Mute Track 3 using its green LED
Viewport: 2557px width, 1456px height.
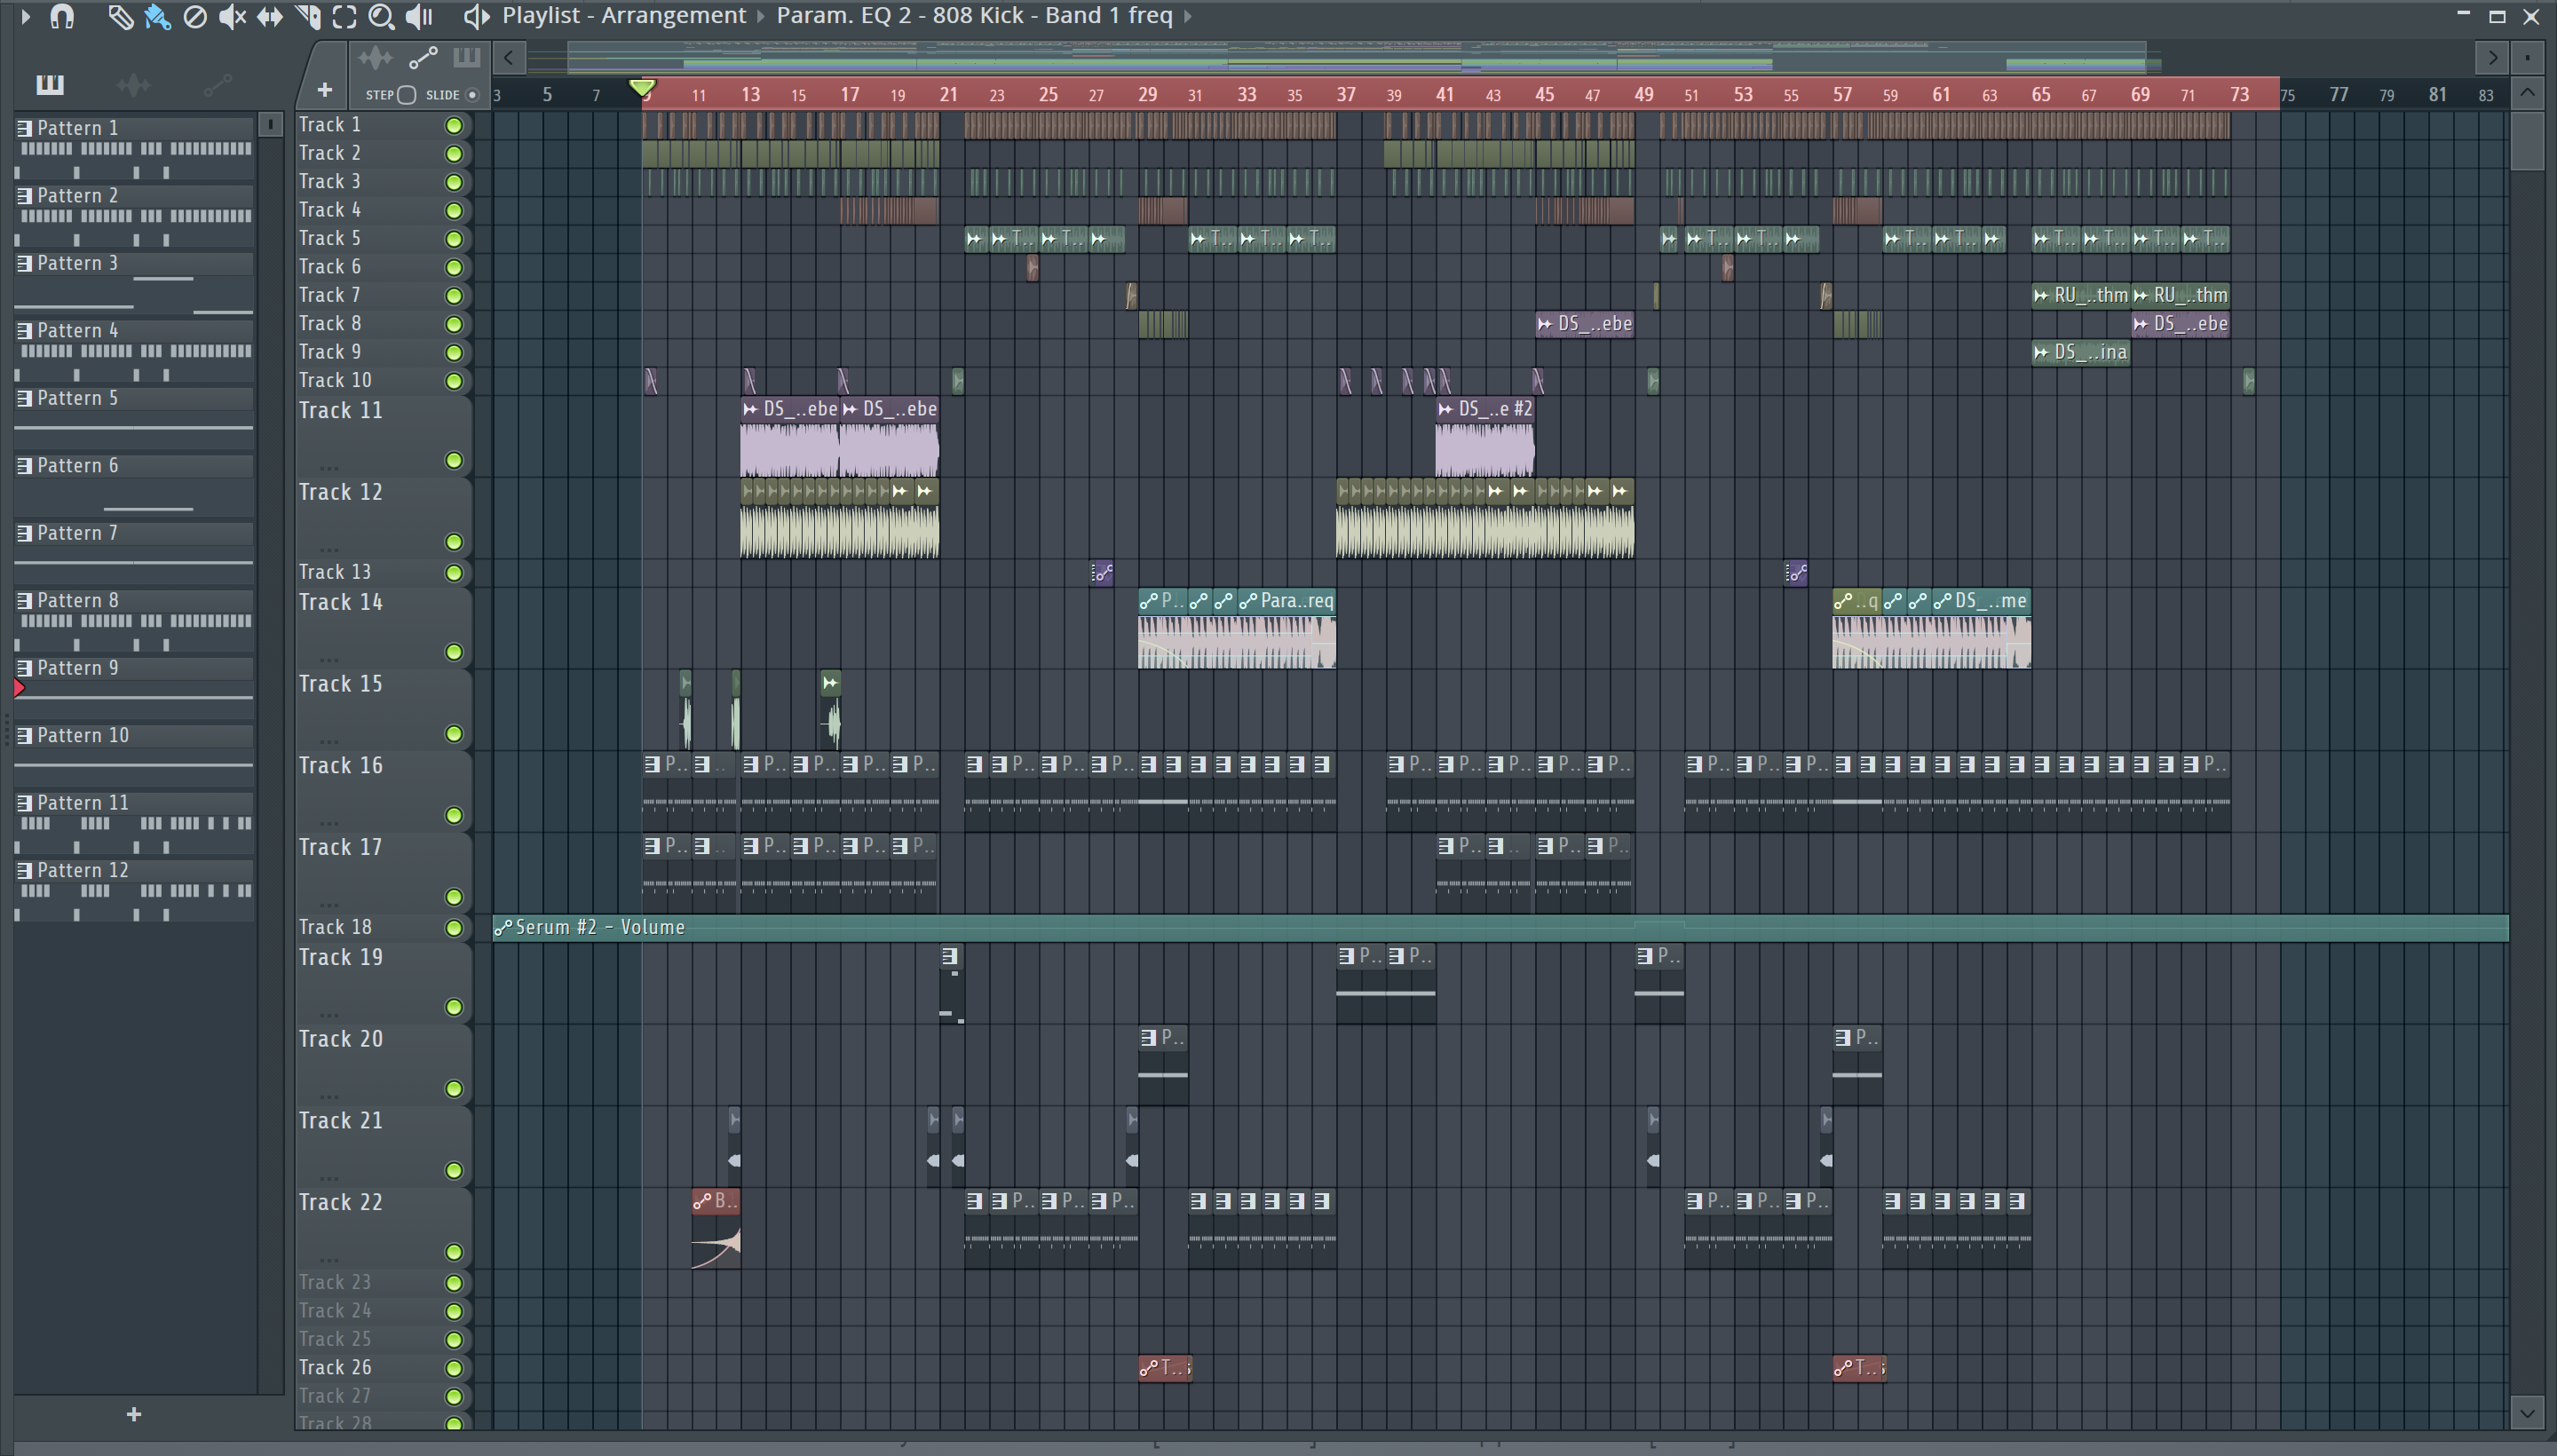point(454,182)
